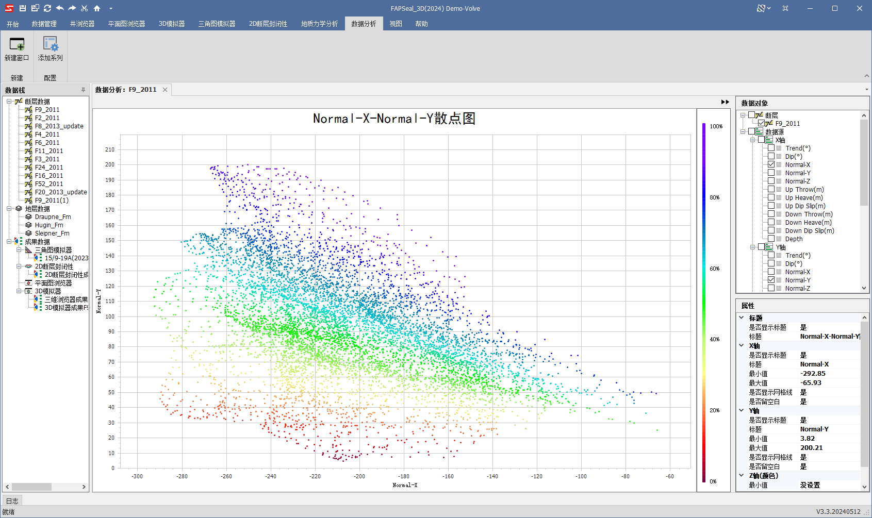Close the 数据分析: F9_2011 tab
This screenshot has height=518, width=872.
(165, 90)
